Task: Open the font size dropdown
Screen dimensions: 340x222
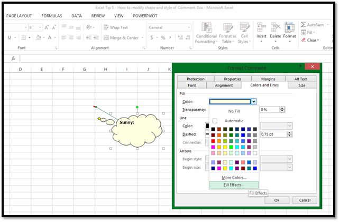Action: [x=40, y=27]
